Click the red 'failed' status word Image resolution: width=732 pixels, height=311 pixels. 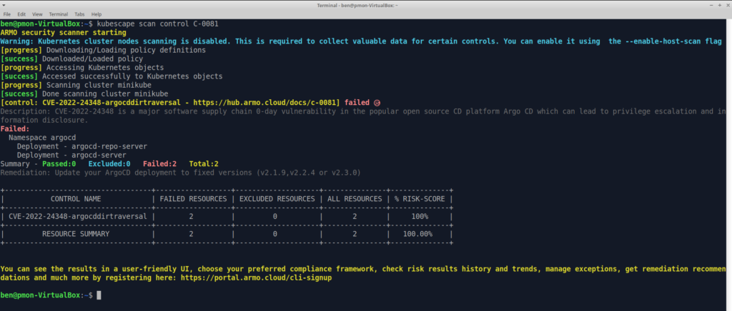357,103
